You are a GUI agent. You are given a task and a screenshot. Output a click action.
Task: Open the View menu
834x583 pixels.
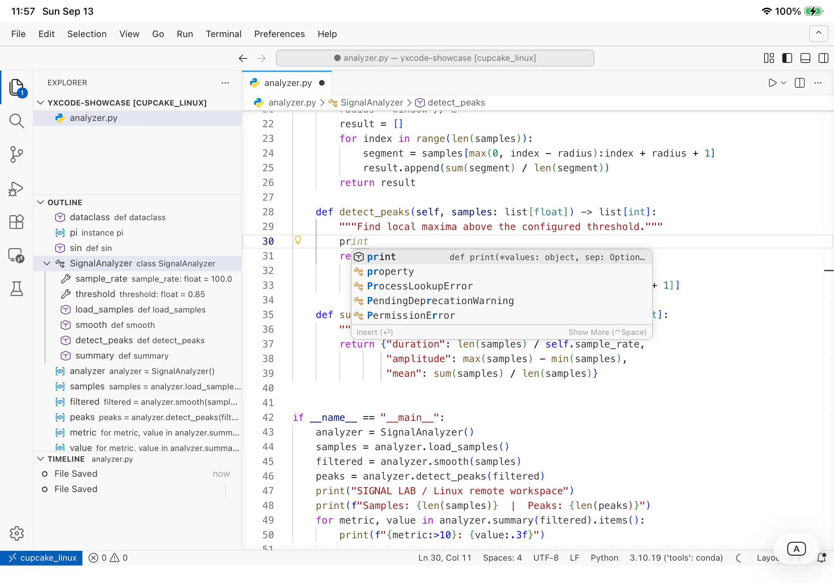coord(129,34)
